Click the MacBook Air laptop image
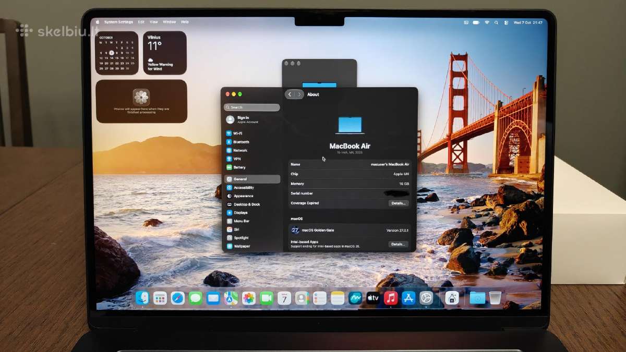The image size is (626, 352). 350,126
